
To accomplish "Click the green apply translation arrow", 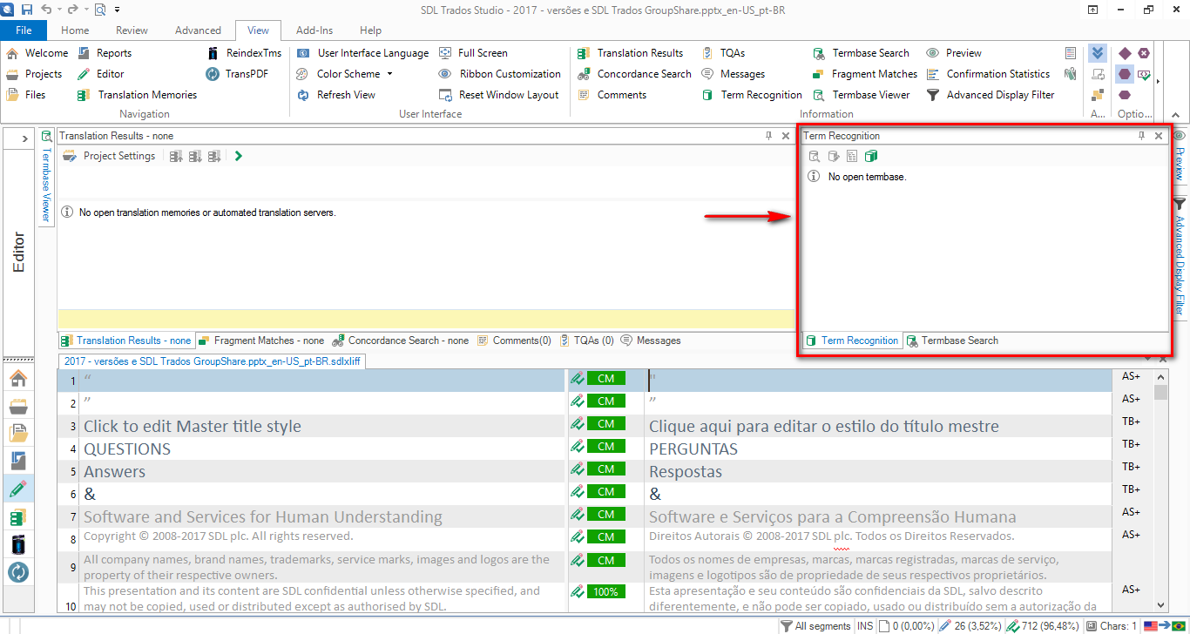I will (x=239, y=156).
